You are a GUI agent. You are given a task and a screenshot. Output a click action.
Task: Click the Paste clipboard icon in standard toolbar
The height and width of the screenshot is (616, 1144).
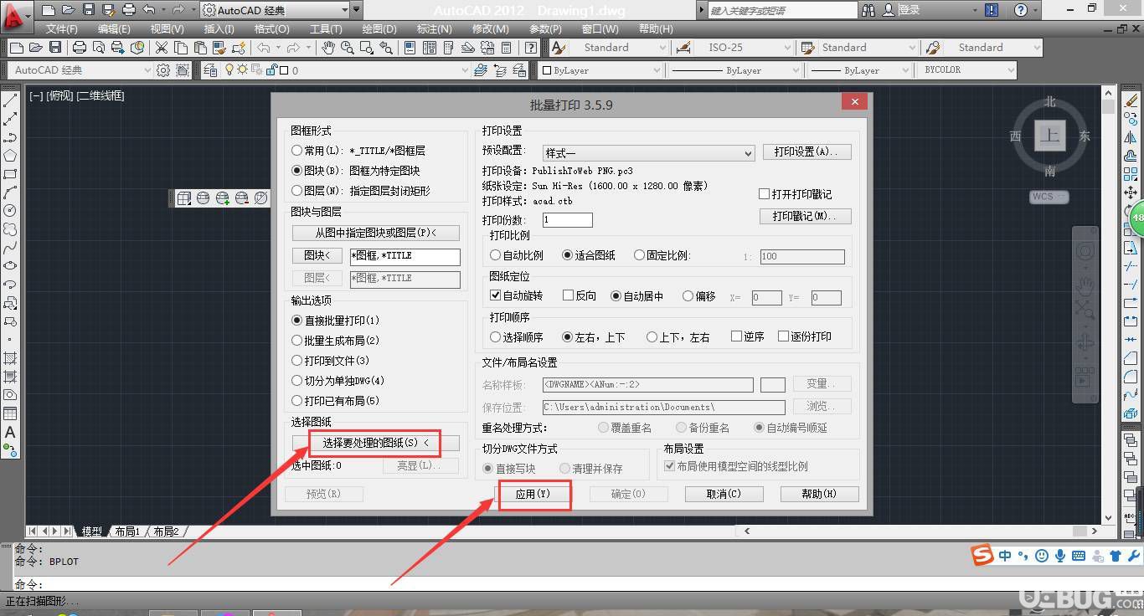pyautogui.click(x=200, y=48)
